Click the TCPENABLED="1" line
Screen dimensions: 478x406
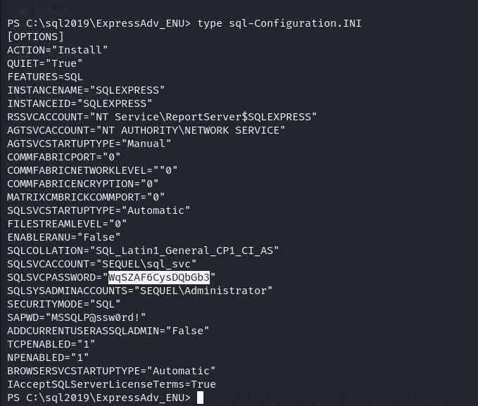tap(51, 344)
